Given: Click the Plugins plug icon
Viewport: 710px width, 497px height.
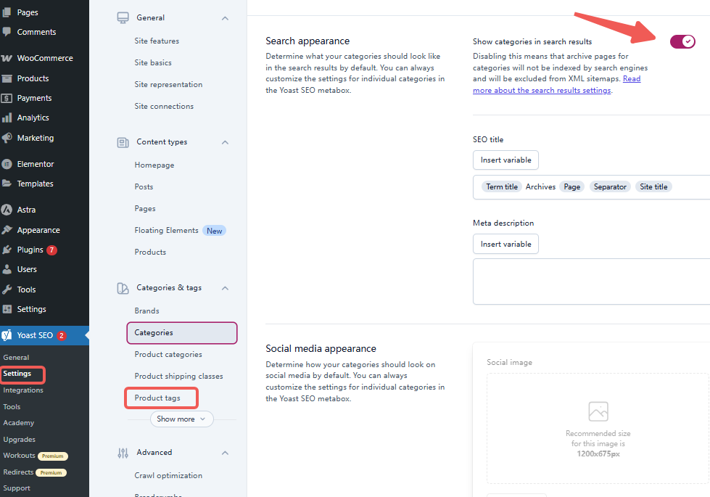Looking at the screenshot, I should pyautogui.click(x=7, y=250).
